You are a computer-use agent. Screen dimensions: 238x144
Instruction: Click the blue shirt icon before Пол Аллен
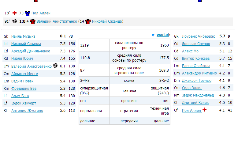pos(28,13)
